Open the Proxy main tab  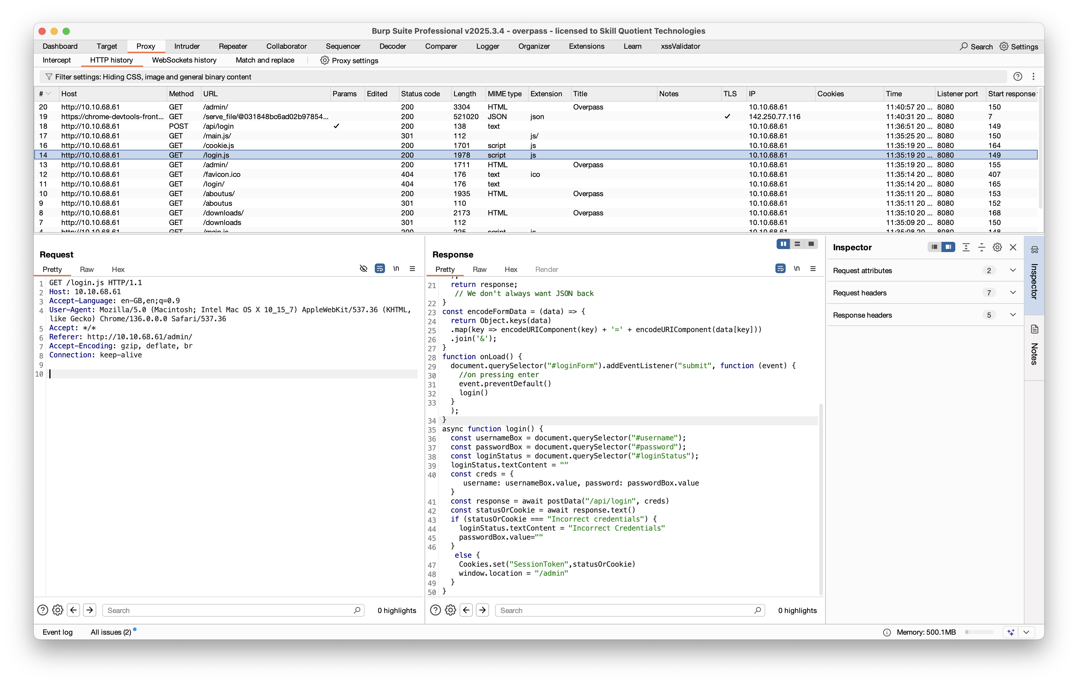(x=146, y=46)
